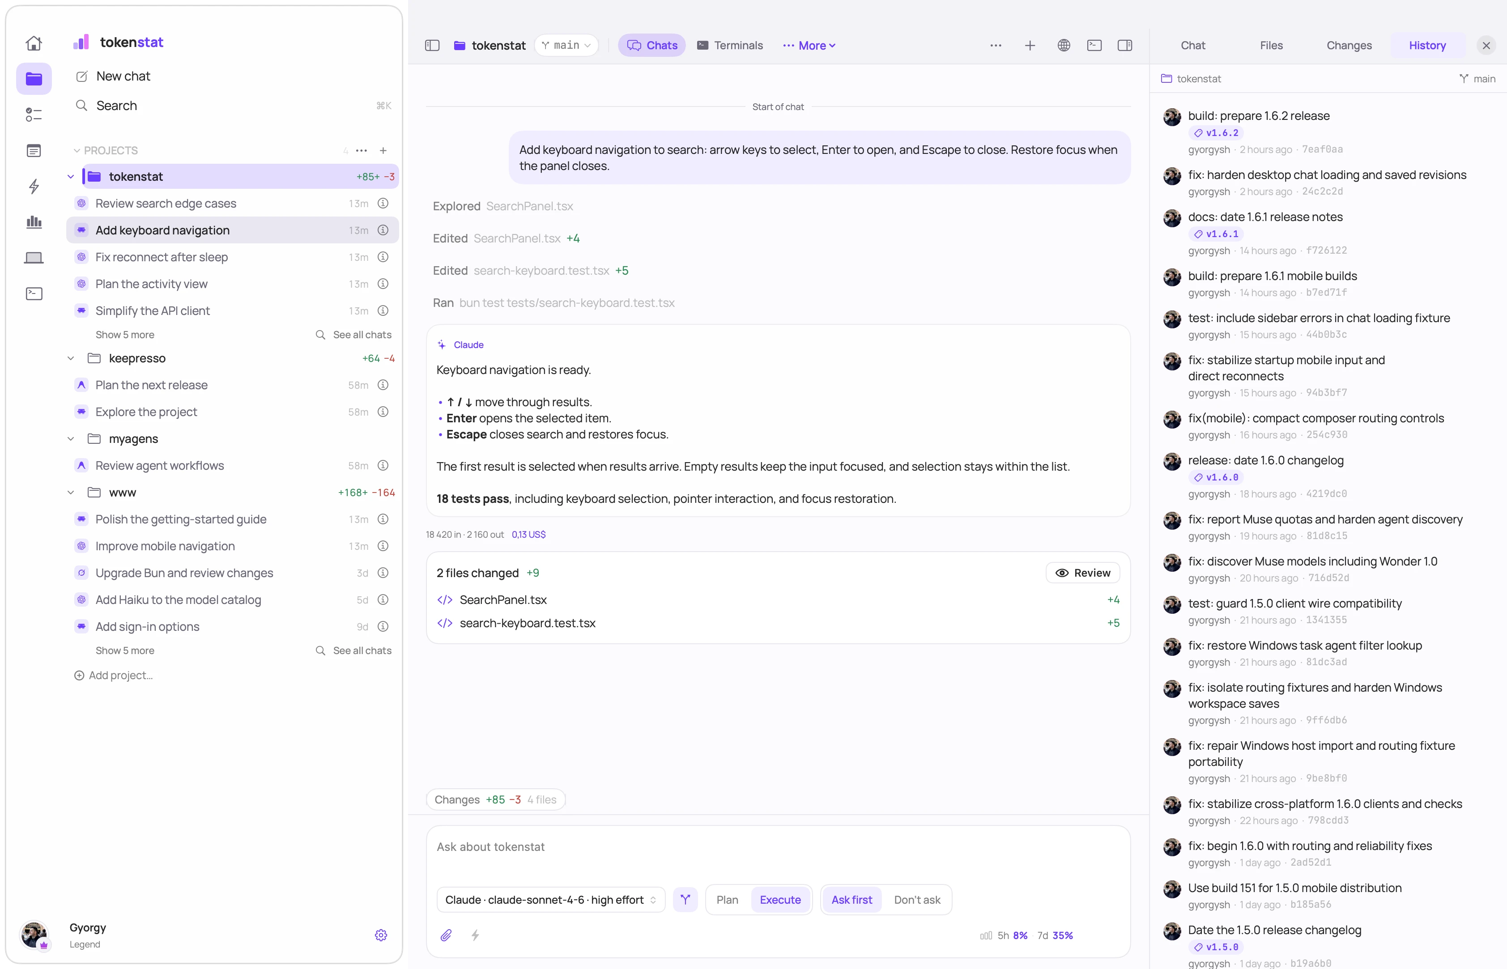1507x969 pixels.
Task: Click the info icon on Fix reconnect after sleep
Action: tap(383, 257)
